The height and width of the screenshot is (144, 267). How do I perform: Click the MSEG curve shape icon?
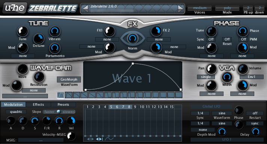109,139
